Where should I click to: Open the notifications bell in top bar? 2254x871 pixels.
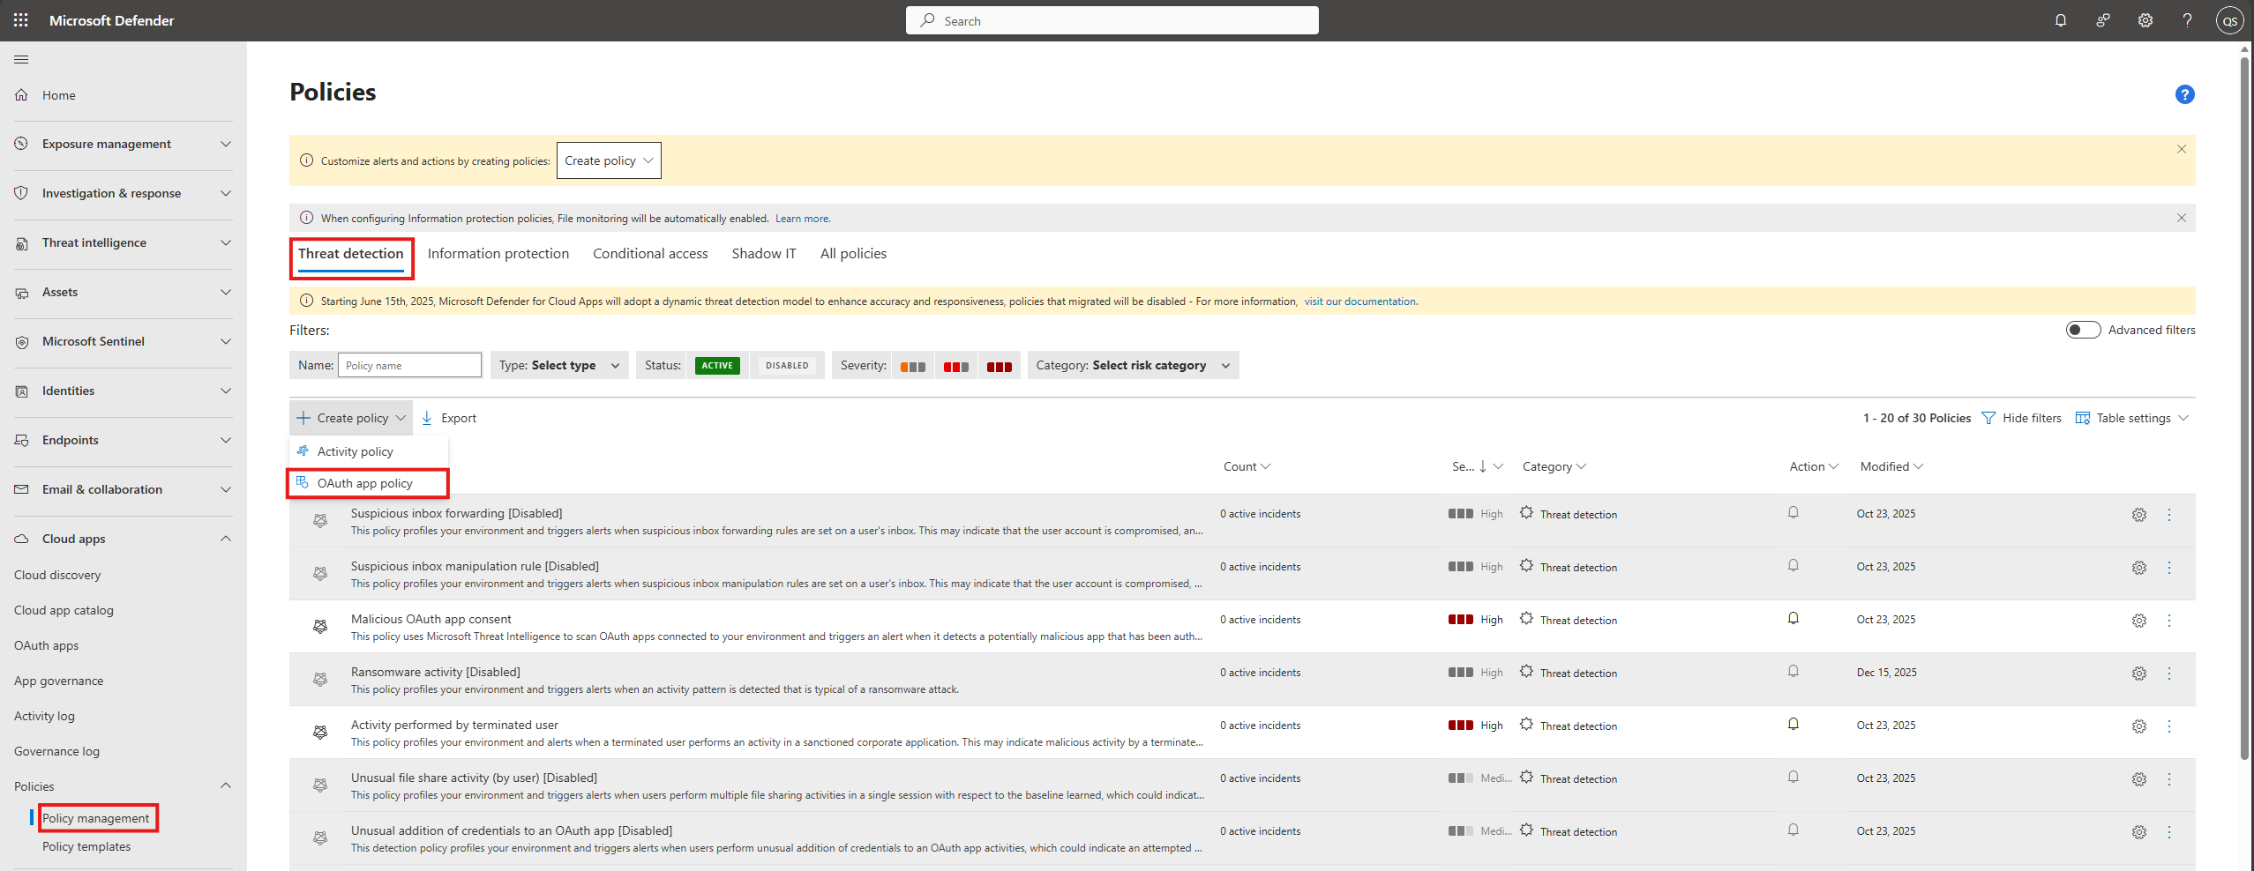click(2060, 20)
